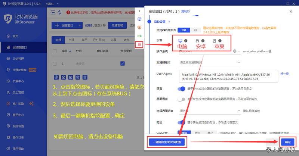299x156 pixels.
Task: Check the select-all checkbox in table header
Action: click(55, 51)
